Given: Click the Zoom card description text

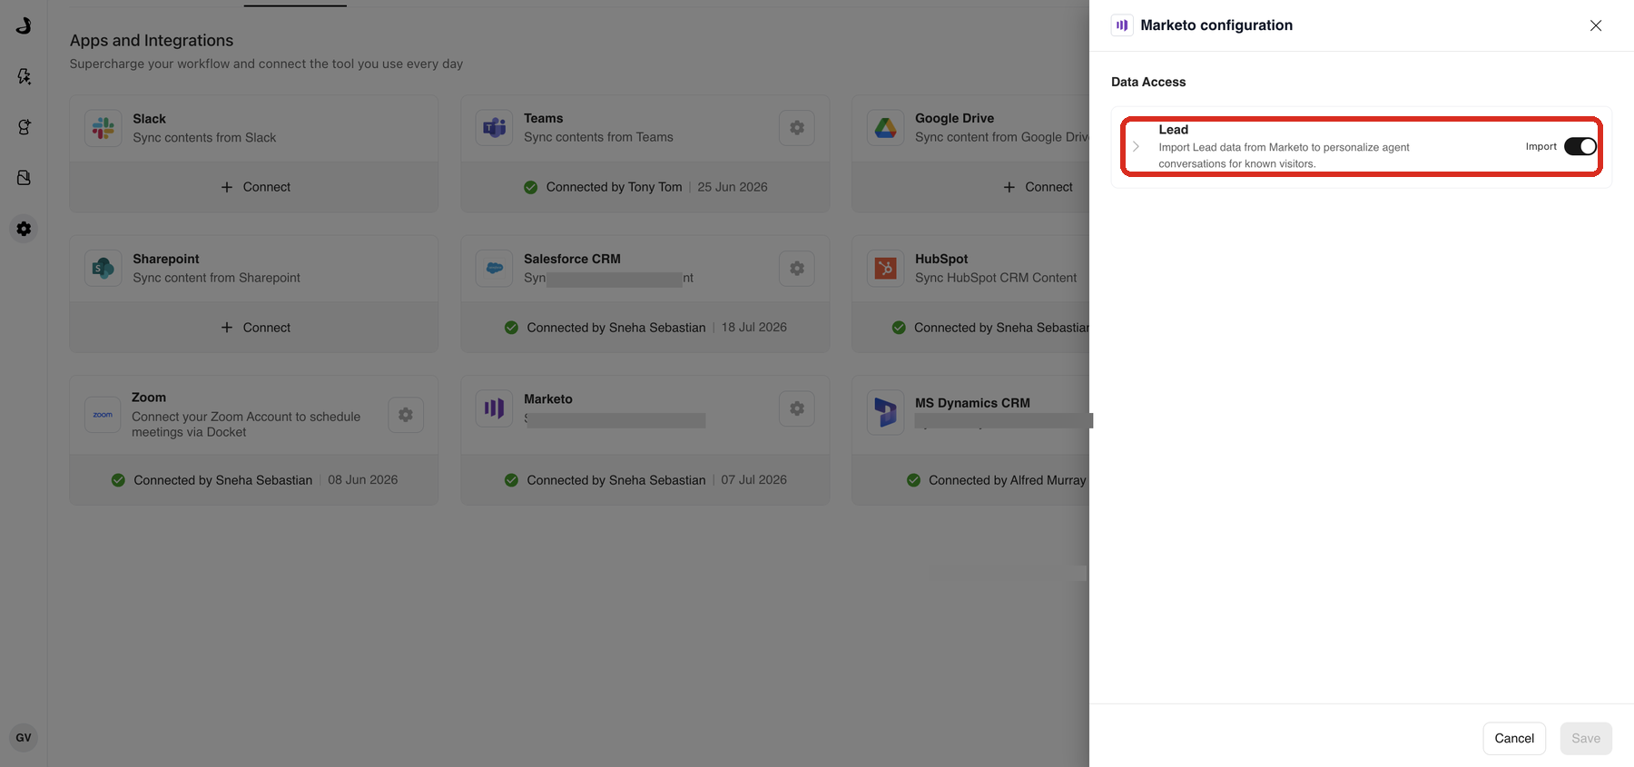Looking at the screenshot, I should tap(246, 425).
